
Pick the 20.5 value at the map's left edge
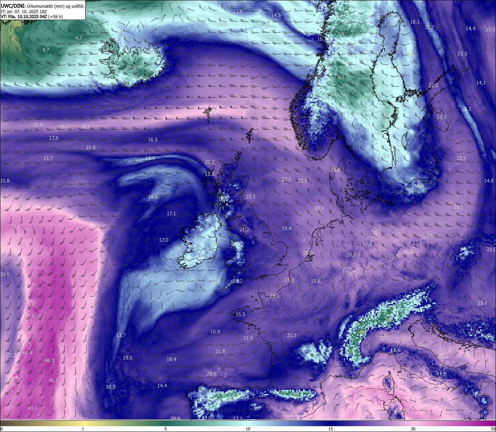[x=5, y=274]
